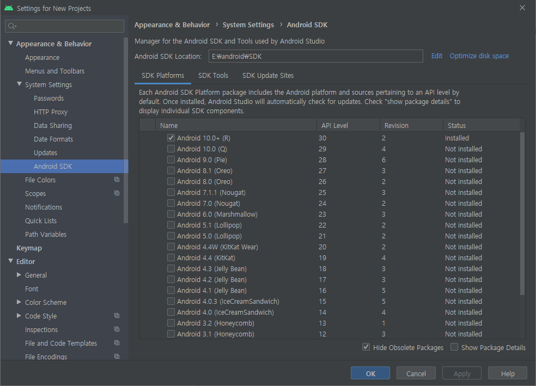The width and height of the screenshot is (536, 386).
Task: Collapse Appearance & Behavior tree section
Action: pos(10,43)
